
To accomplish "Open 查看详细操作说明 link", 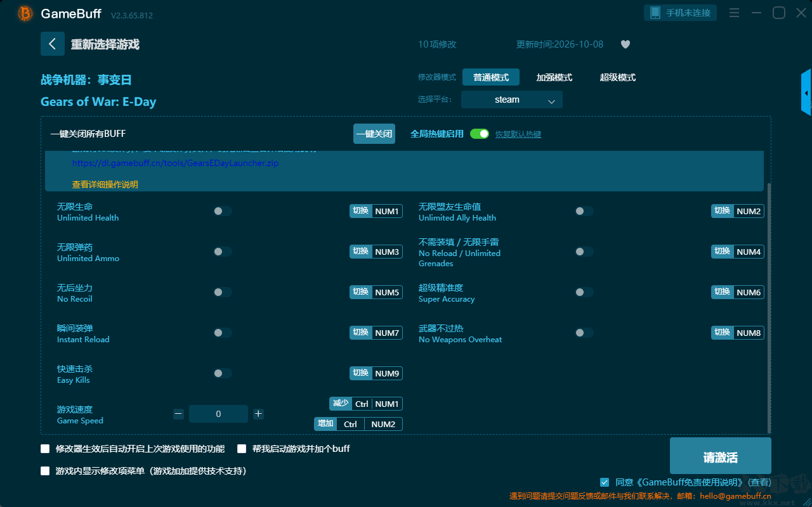I will pos(105,184).
